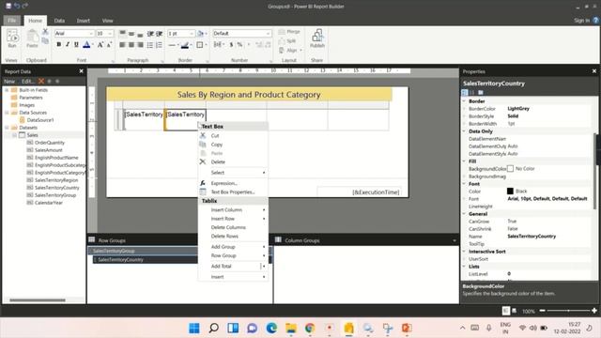Open Windows Start from the taskbar
This screenshot has height=338, width=601.
[x=194, y=328]
